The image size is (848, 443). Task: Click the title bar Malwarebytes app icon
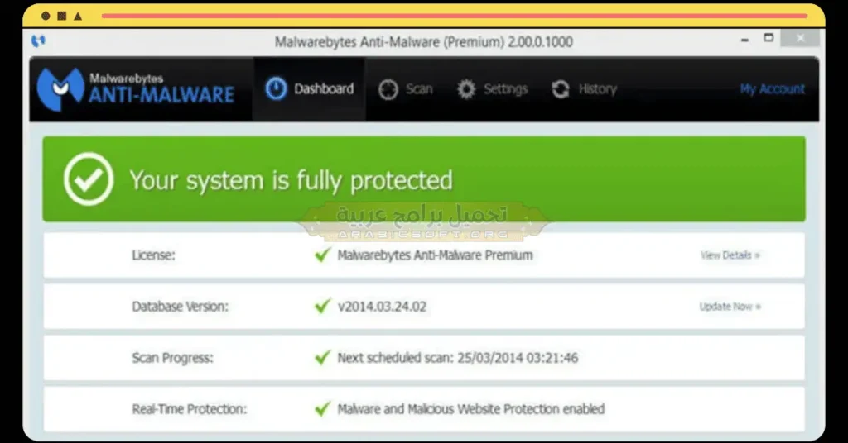pos(38,41)
